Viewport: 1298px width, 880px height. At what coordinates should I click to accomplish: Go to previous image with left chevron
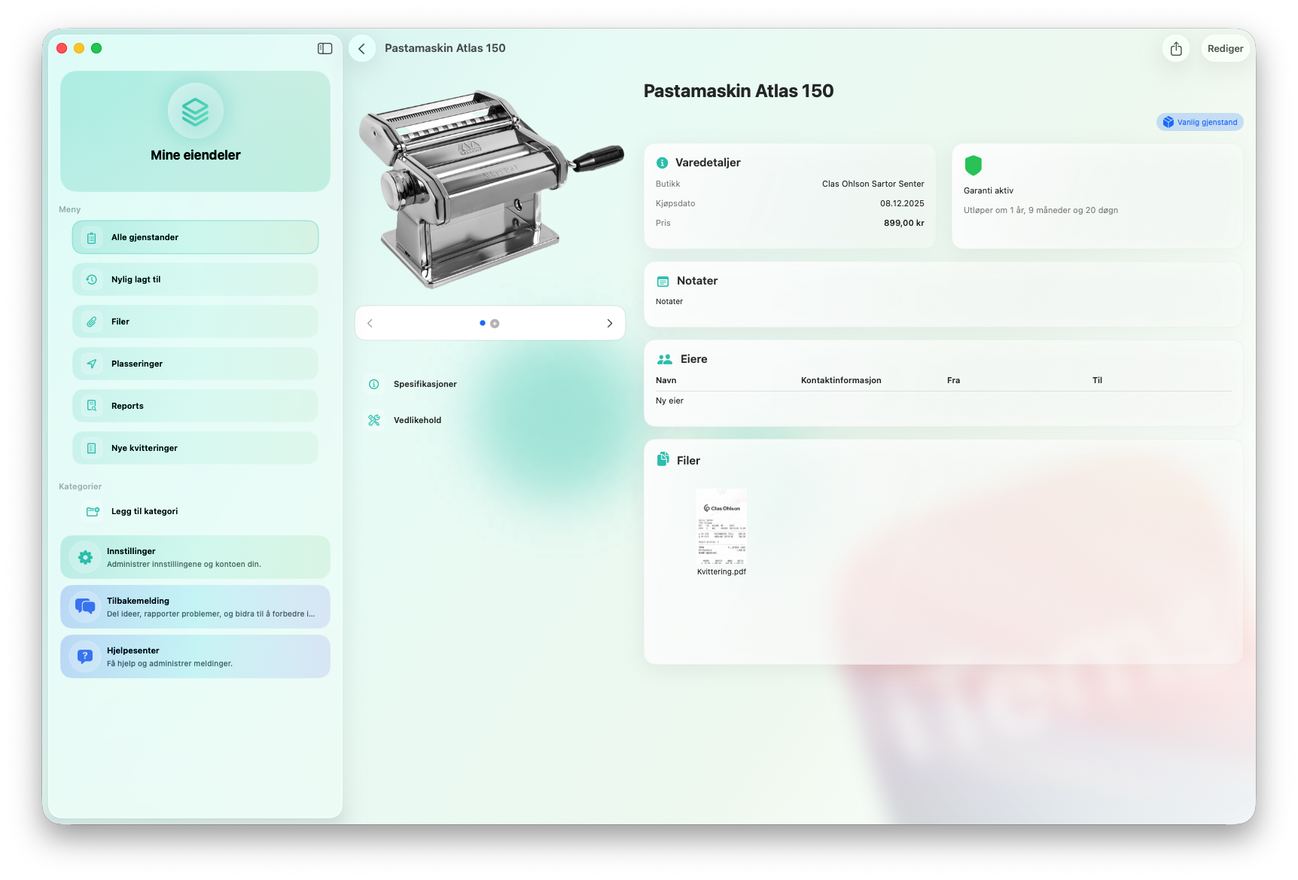coord(370,324)
